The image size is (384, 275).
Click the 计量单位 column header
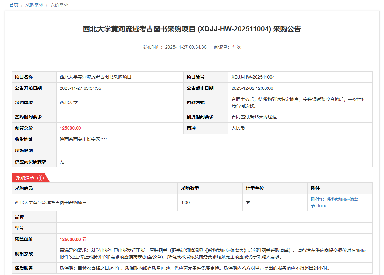255,188
